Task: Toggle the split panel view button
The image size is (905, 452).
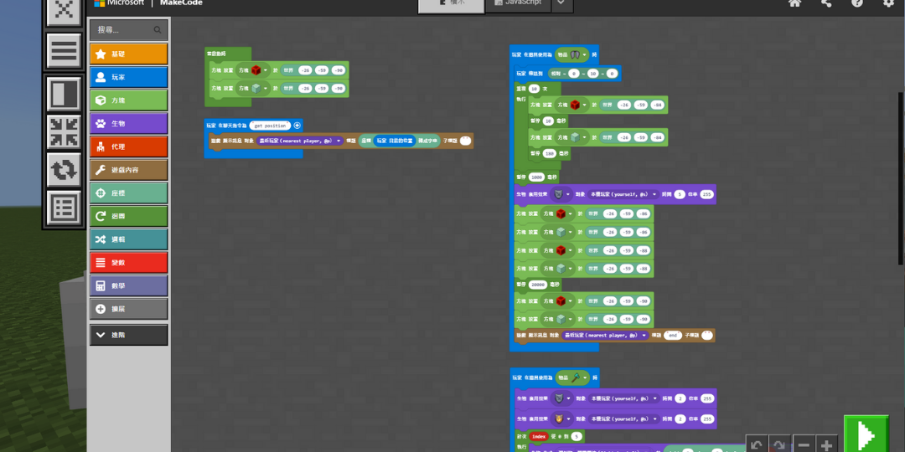Action: click(x=65, y=94)
